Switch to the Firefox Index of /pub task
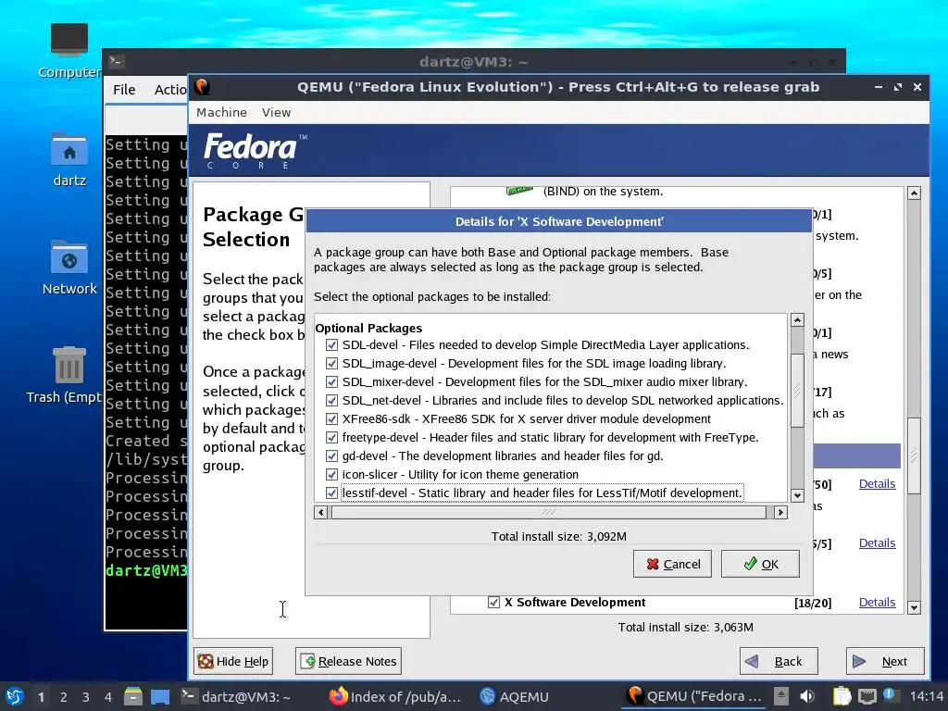 point(395,696)
